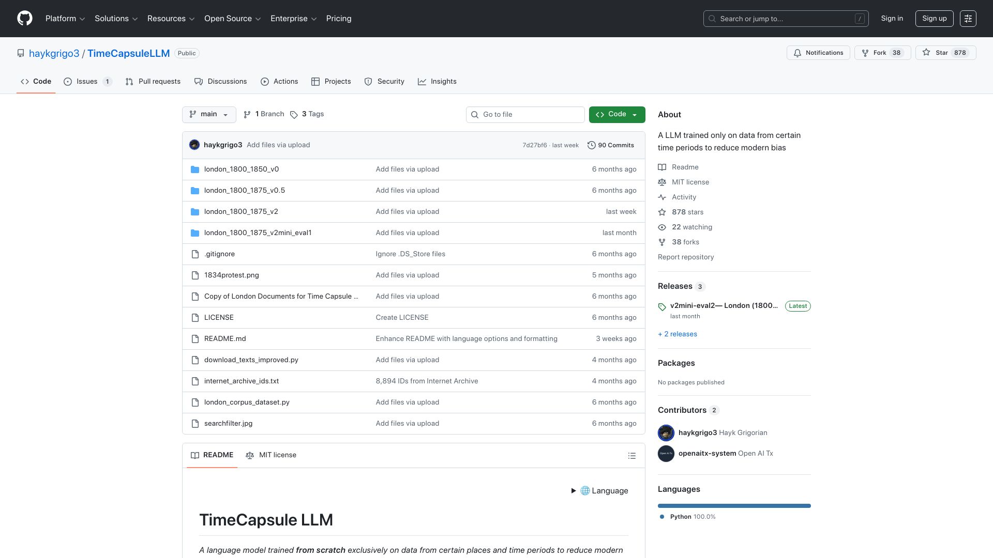Click the star icon beside 878 stars

[662, 212]
